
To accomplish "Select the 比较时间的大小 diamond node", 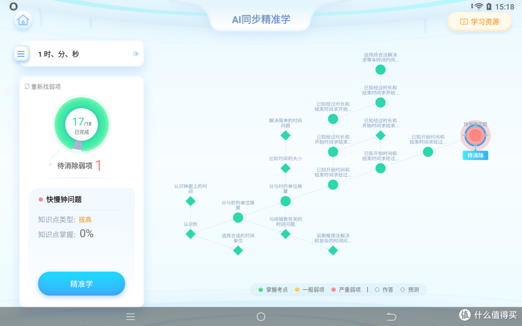I will point(285,169).
